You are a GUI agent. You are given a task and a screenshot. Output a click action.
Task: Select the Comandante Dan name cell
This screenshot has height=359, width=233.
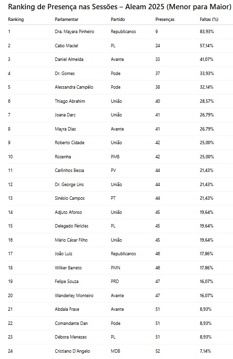[x=71, y=323]
